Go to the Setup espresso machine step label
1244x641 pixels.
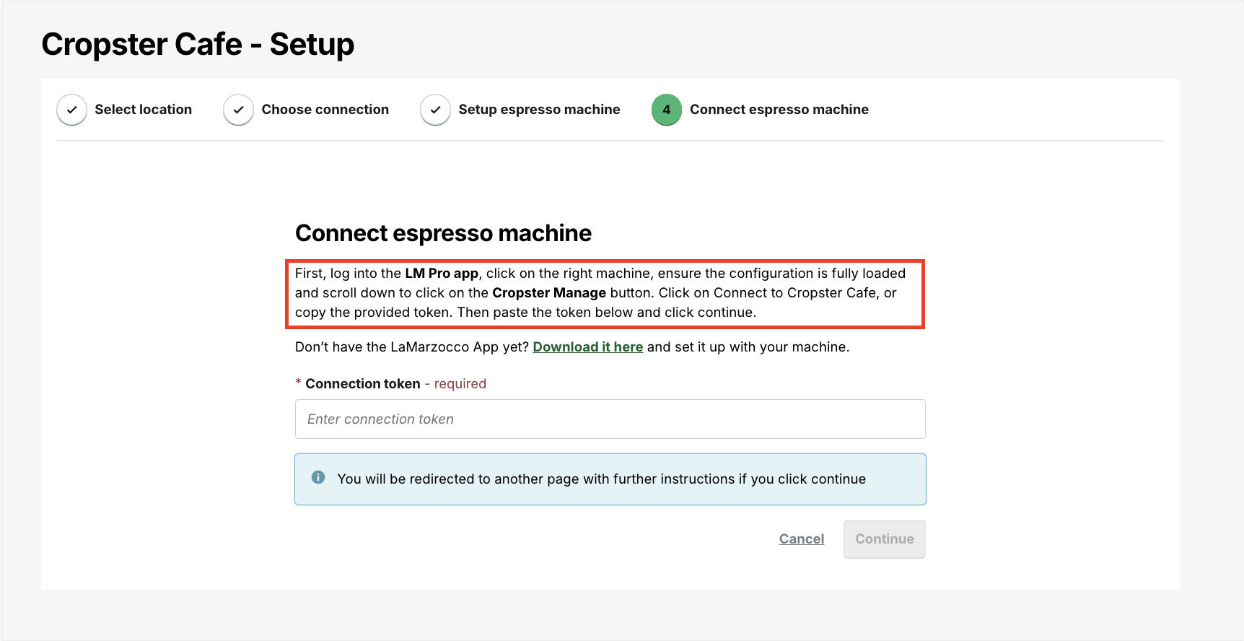pyautogui.click(x=540, y=110)
